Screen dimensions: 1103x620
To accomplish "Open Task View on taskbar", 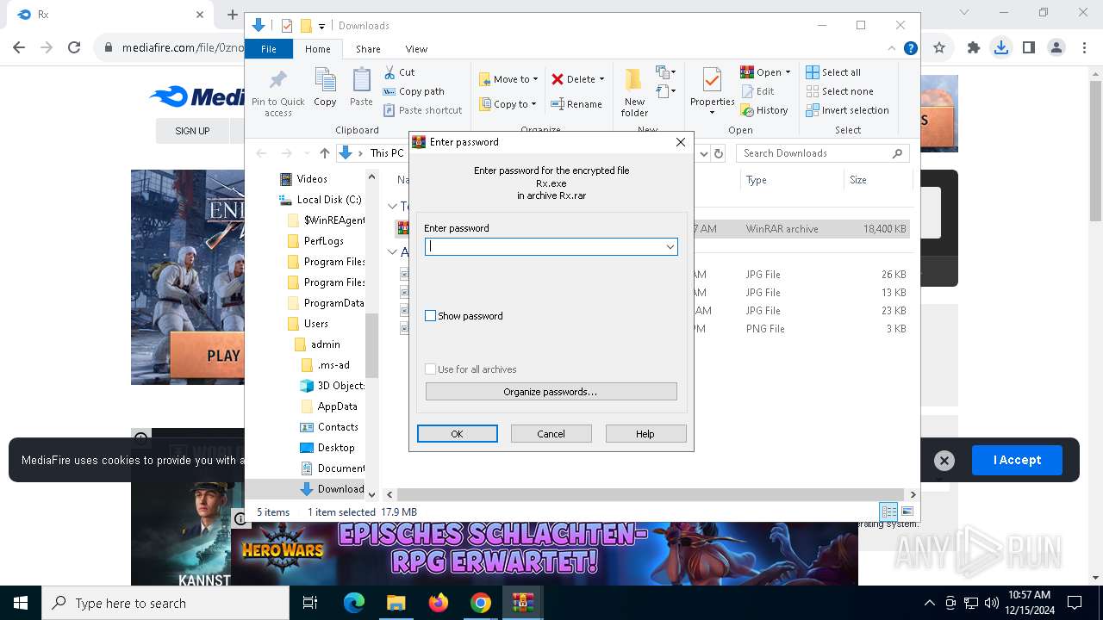I will click(310, 603).
